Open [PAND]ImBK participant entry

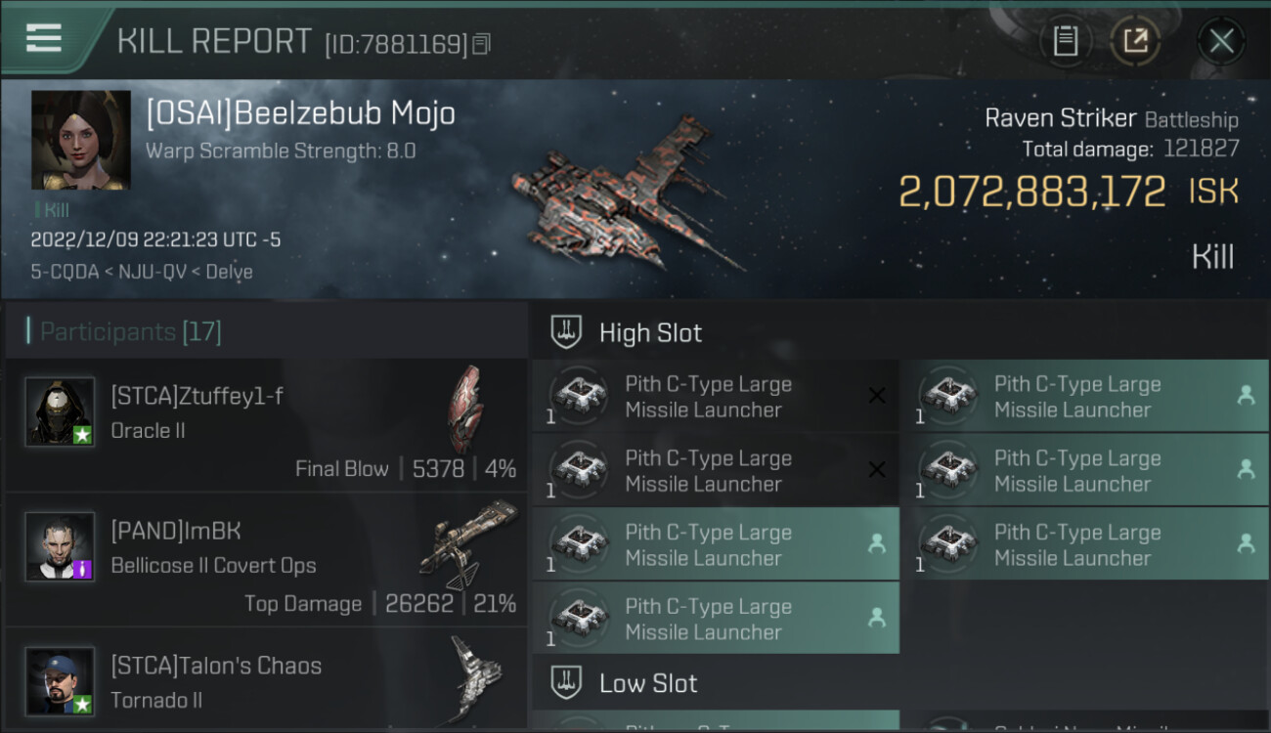266,561
